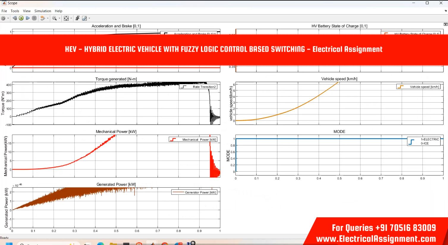The image size is (448, 245).
Task: Run the simulation with green play button
Action: click(x=21, y=18)
